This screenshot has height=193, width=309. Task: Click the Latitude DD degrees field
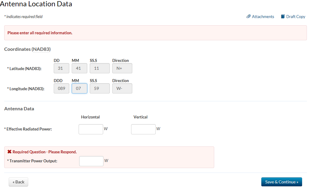pos(61,68)
